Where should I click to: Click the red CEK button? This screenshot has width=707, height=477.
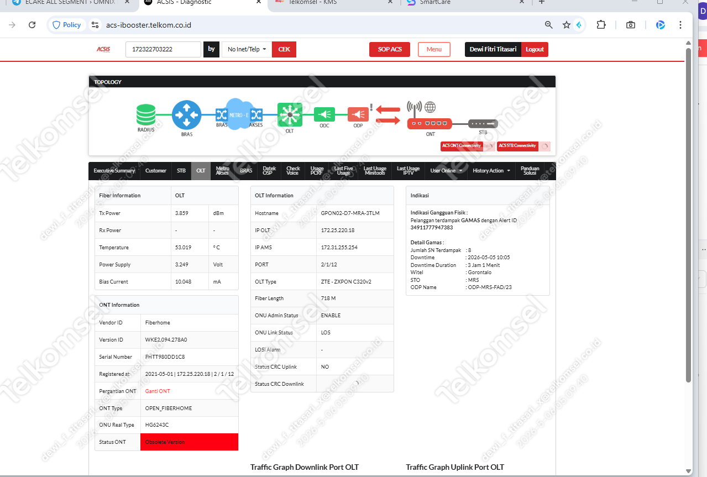tap(284, 49)
